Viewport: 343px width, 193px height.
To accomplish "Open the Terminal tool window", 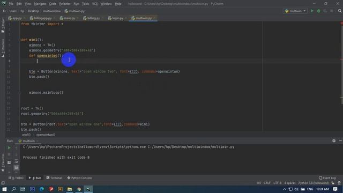I will (54, 178).
